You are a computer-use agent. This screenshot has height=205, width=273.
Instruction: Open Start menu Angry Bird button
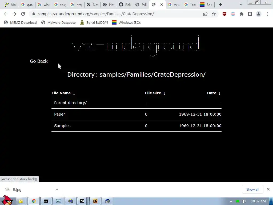click(7, 200)
